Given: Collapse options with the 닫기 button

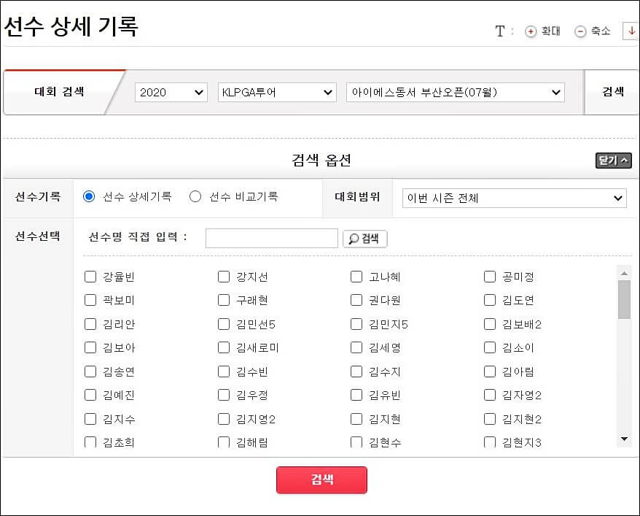Looking at the screenshot, I should pyautogui.click(x=612, y=160).
